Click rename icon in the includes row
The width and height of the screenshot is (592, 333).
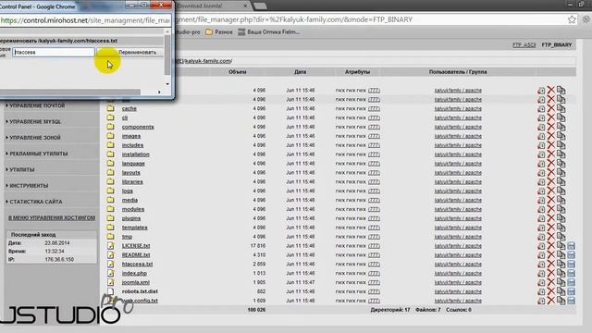(x=541, y=145)
